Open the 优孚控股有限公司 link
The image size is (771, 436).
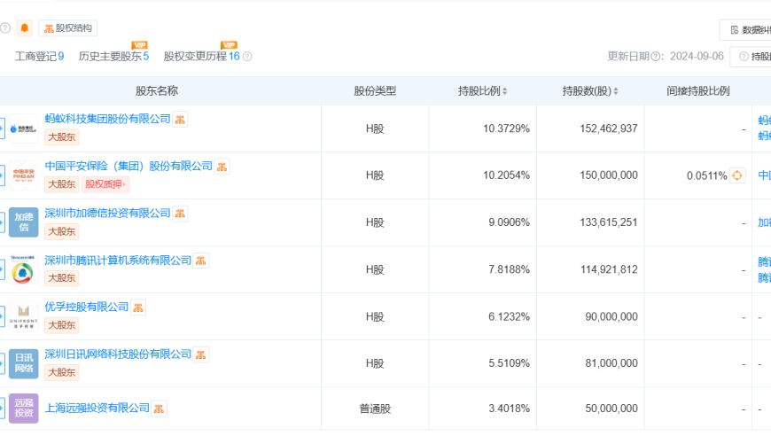coord(87,308)
